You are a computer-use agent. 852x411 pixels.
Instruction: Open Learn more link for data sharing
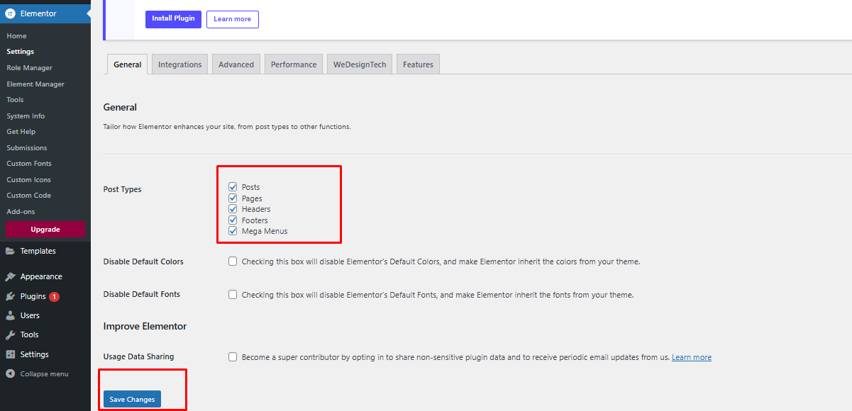point(692,358)
